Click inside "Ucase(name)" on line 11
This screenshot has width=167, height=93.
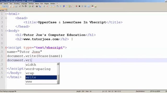49,56
